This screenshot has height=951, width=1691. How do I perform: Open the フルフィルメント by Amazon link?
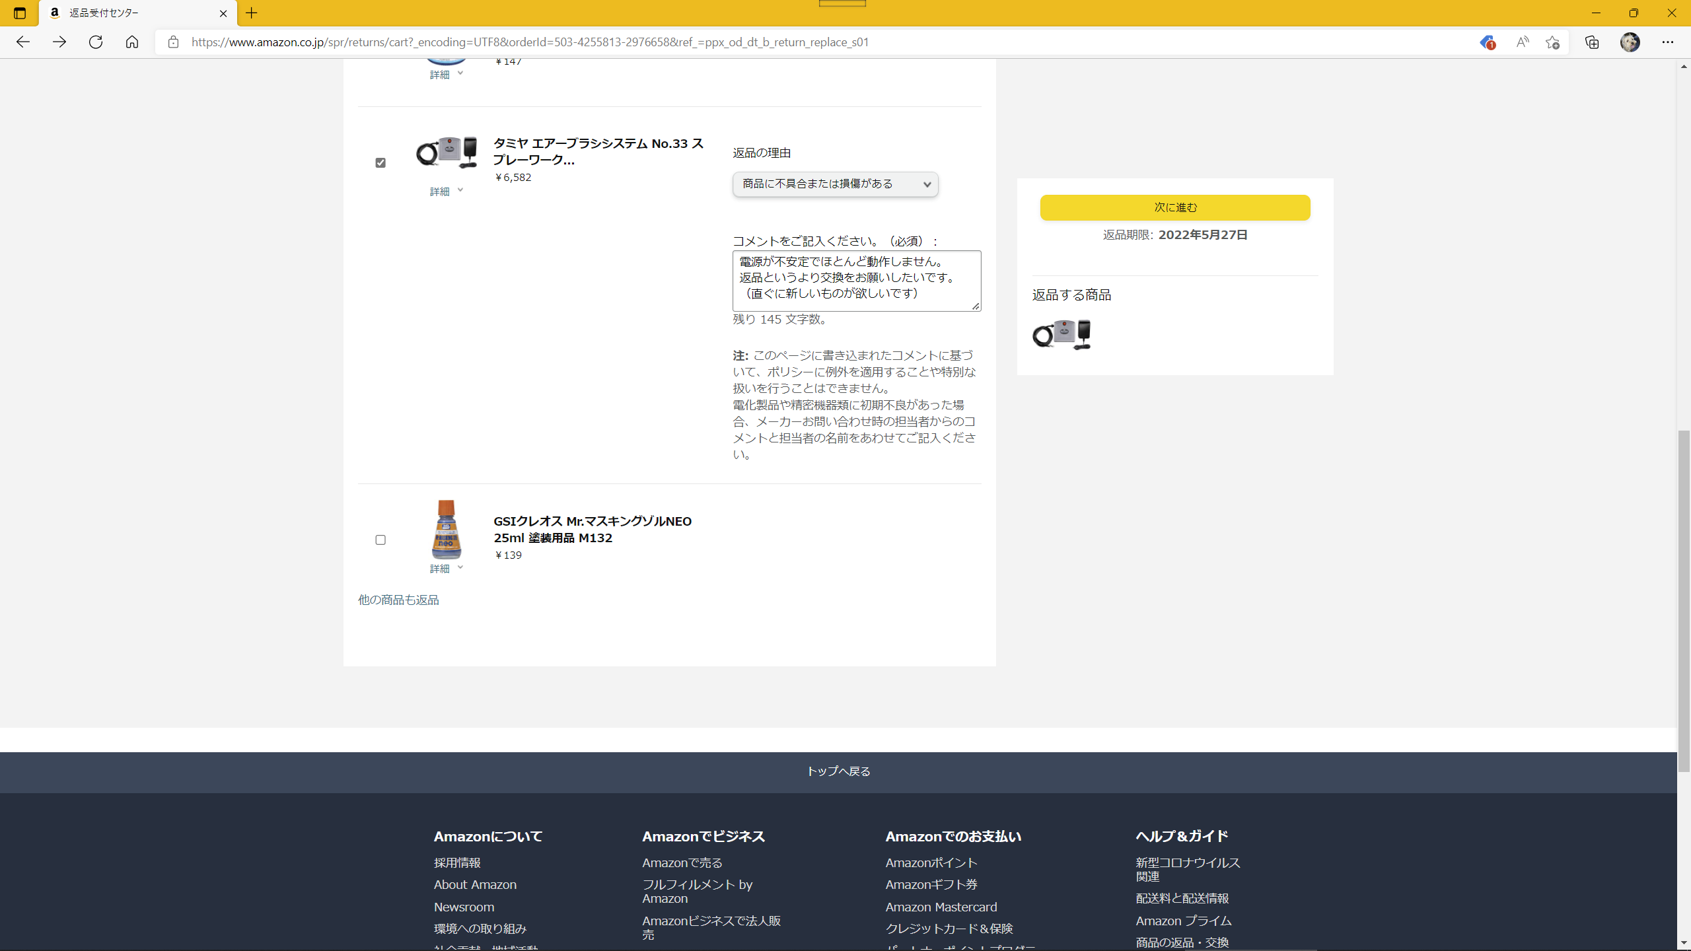(698, 892)
